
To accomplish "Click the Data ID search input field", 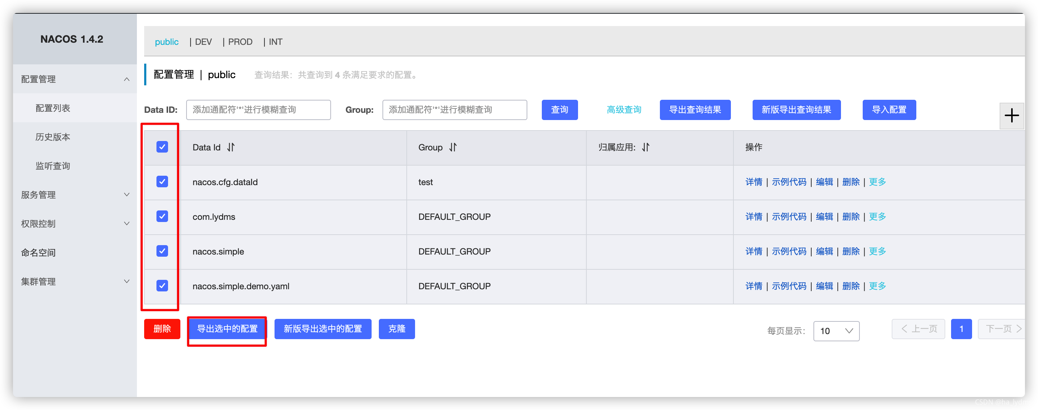I will pyautogui.click(x=258, y=110).
